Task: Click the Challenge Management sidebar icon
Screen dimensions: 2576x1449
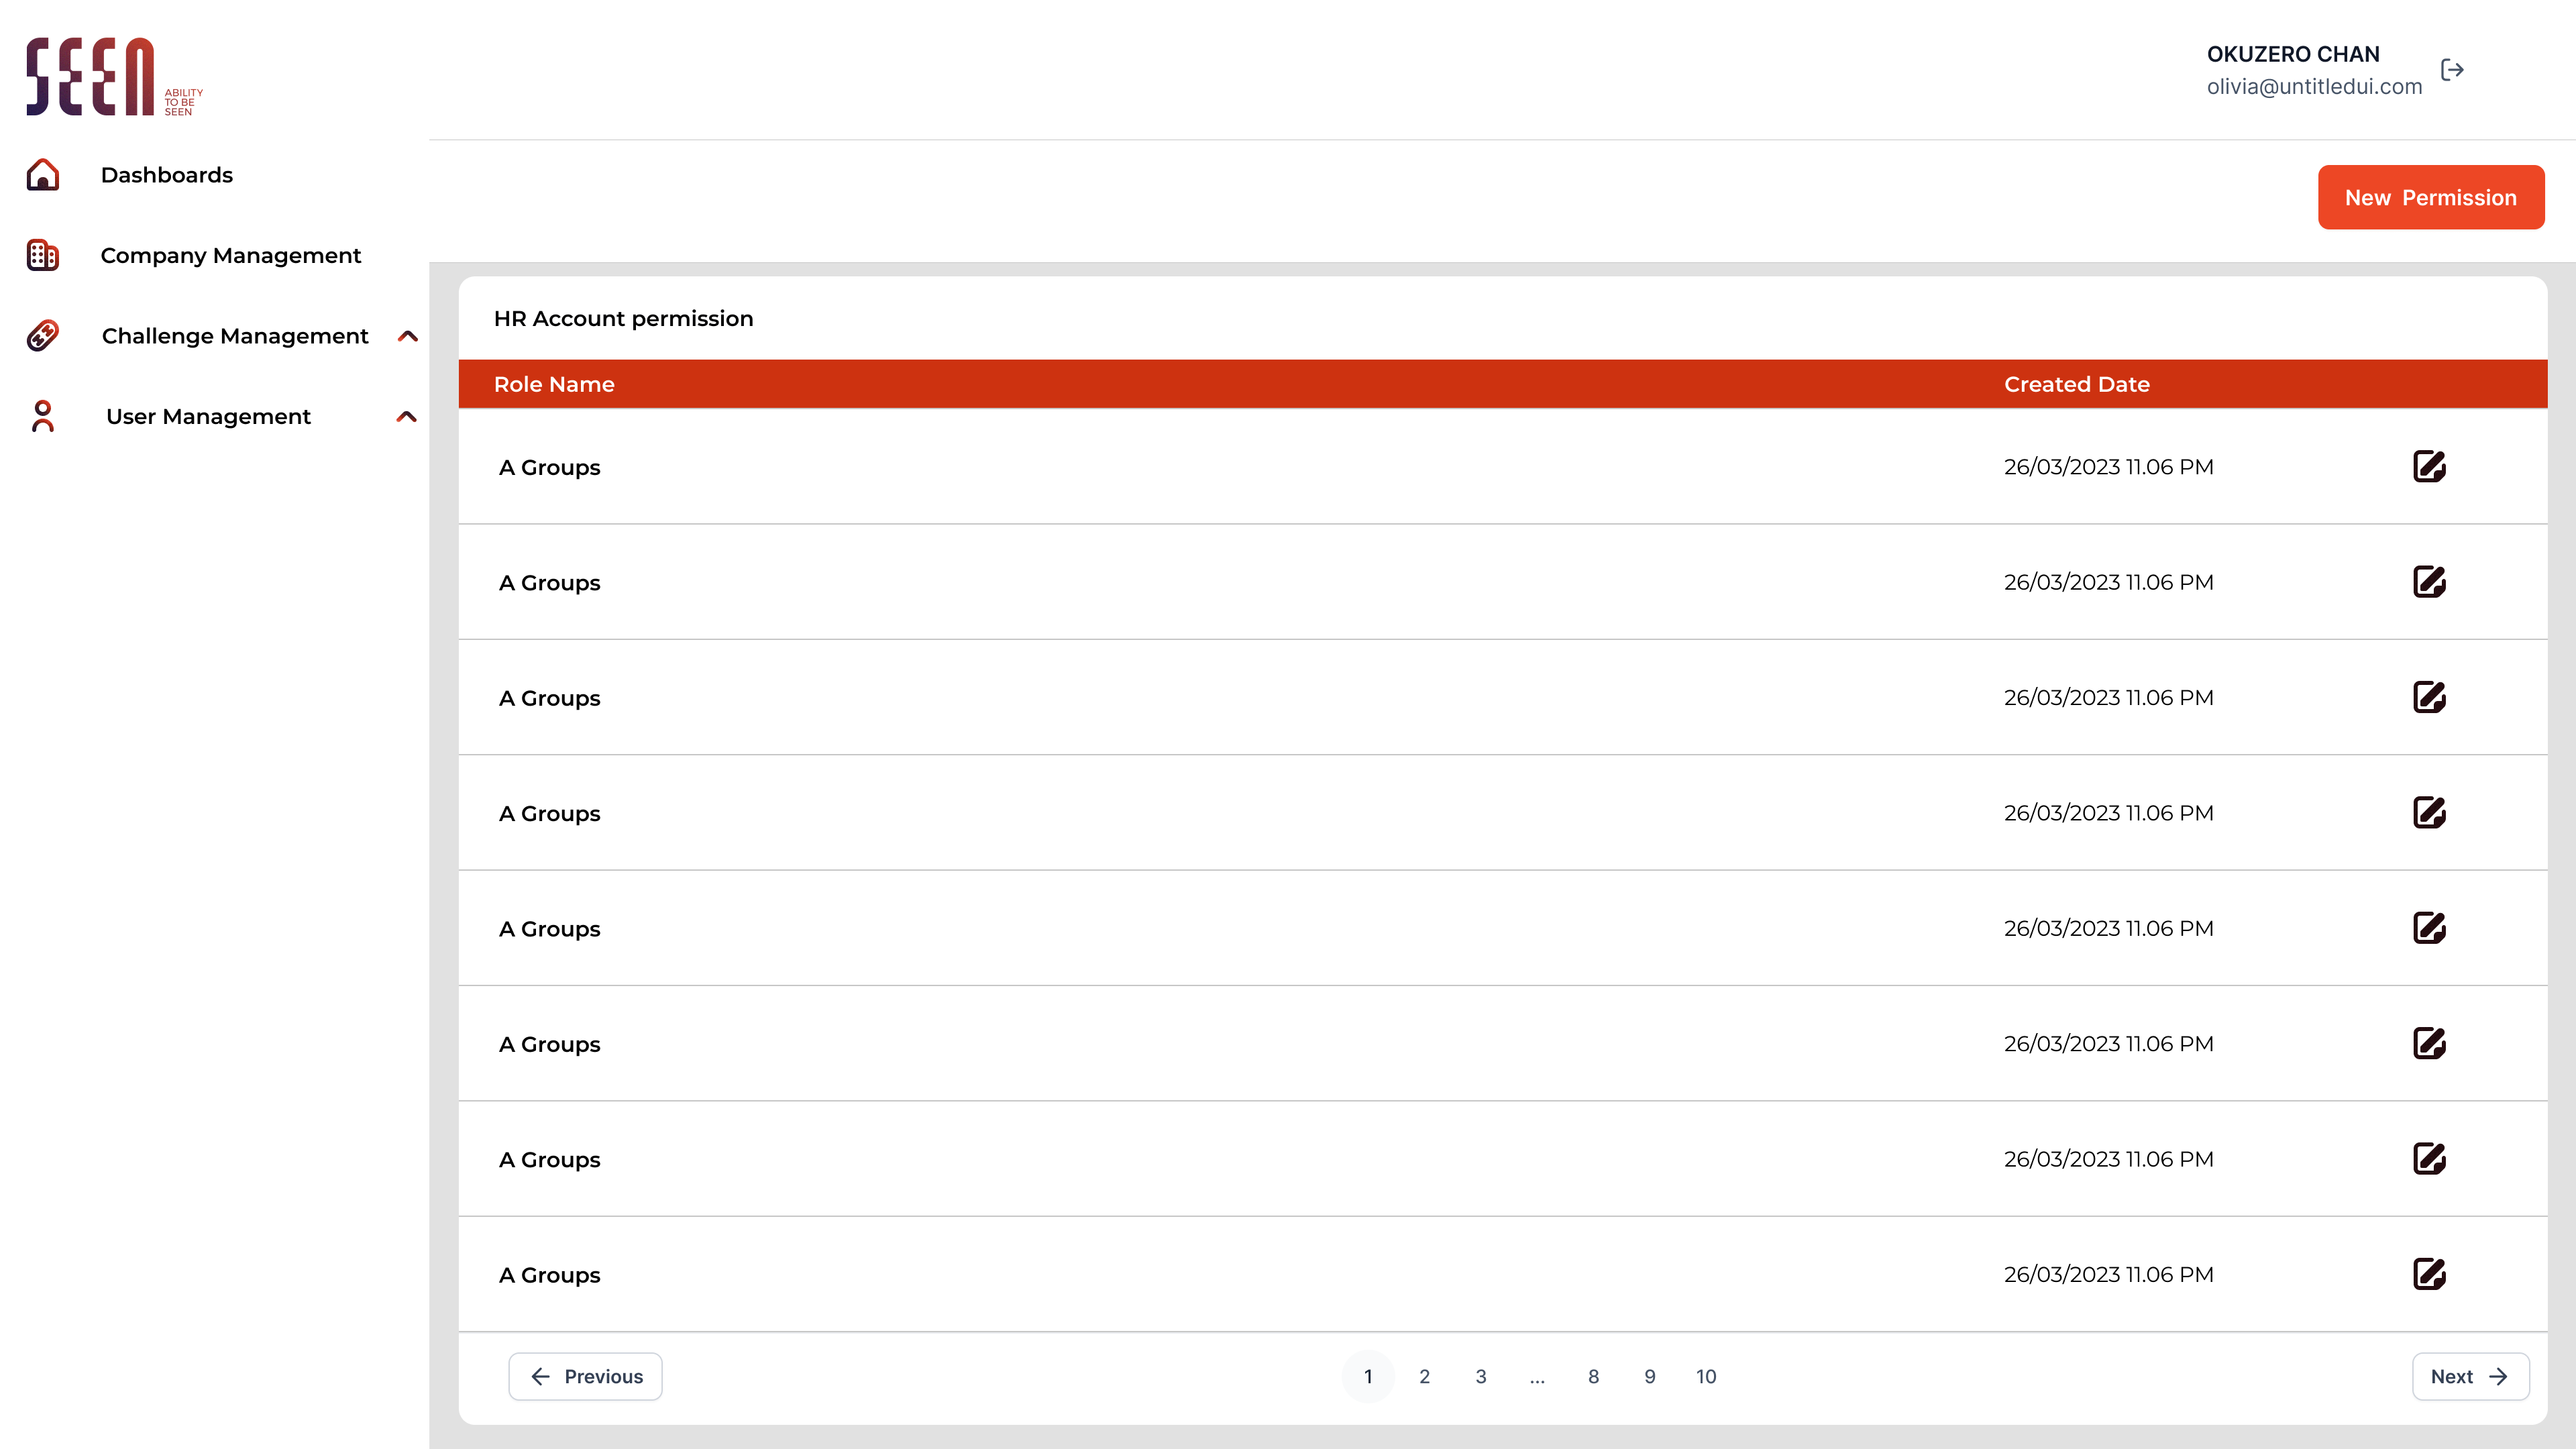Action: pyautogui.click(x=43, y=336)
